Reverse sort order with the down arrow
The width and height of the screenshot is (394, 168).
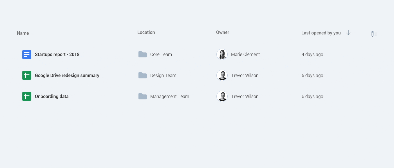click(348, 33)
